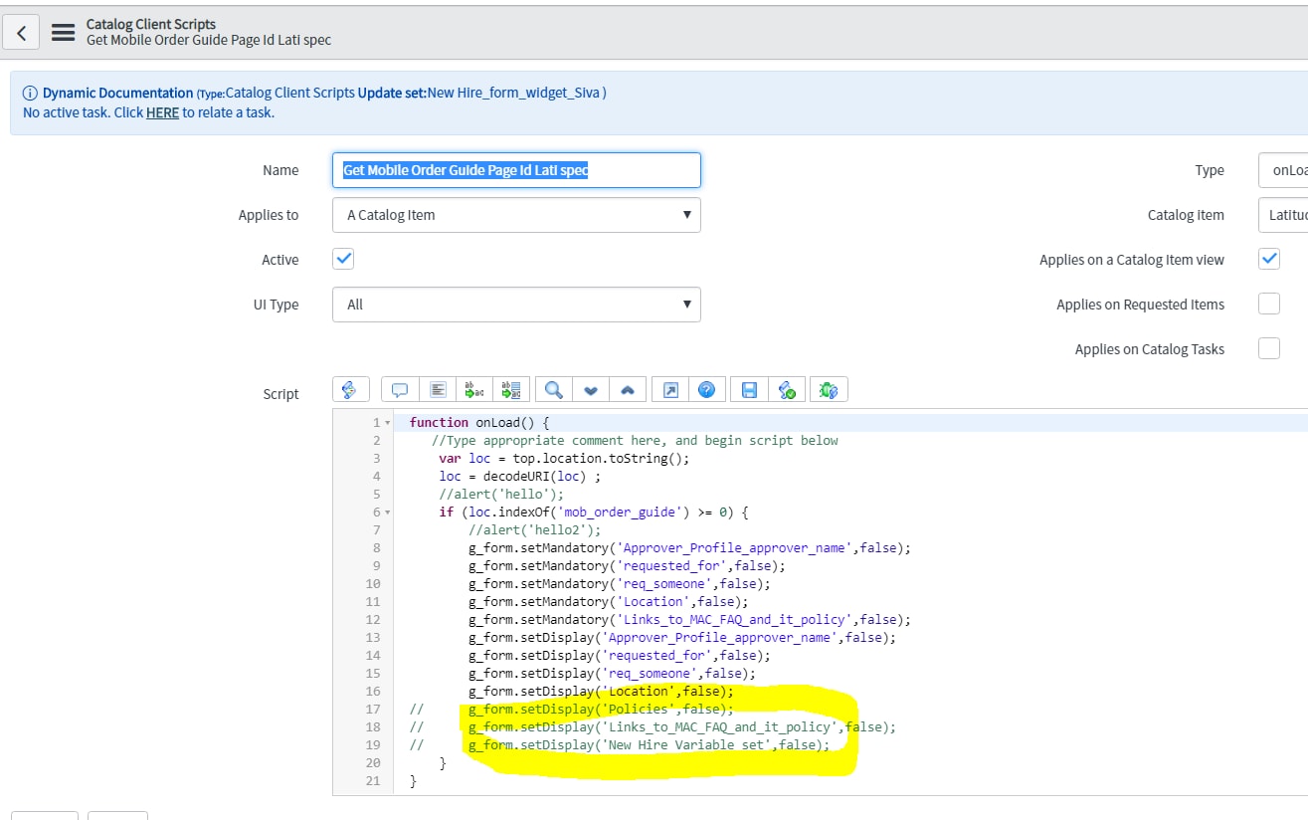This screenshot has height=820, width=1308.
Task: Toggle comment on selected code lines
Action: pyautogui.click(x=400, y=389)
